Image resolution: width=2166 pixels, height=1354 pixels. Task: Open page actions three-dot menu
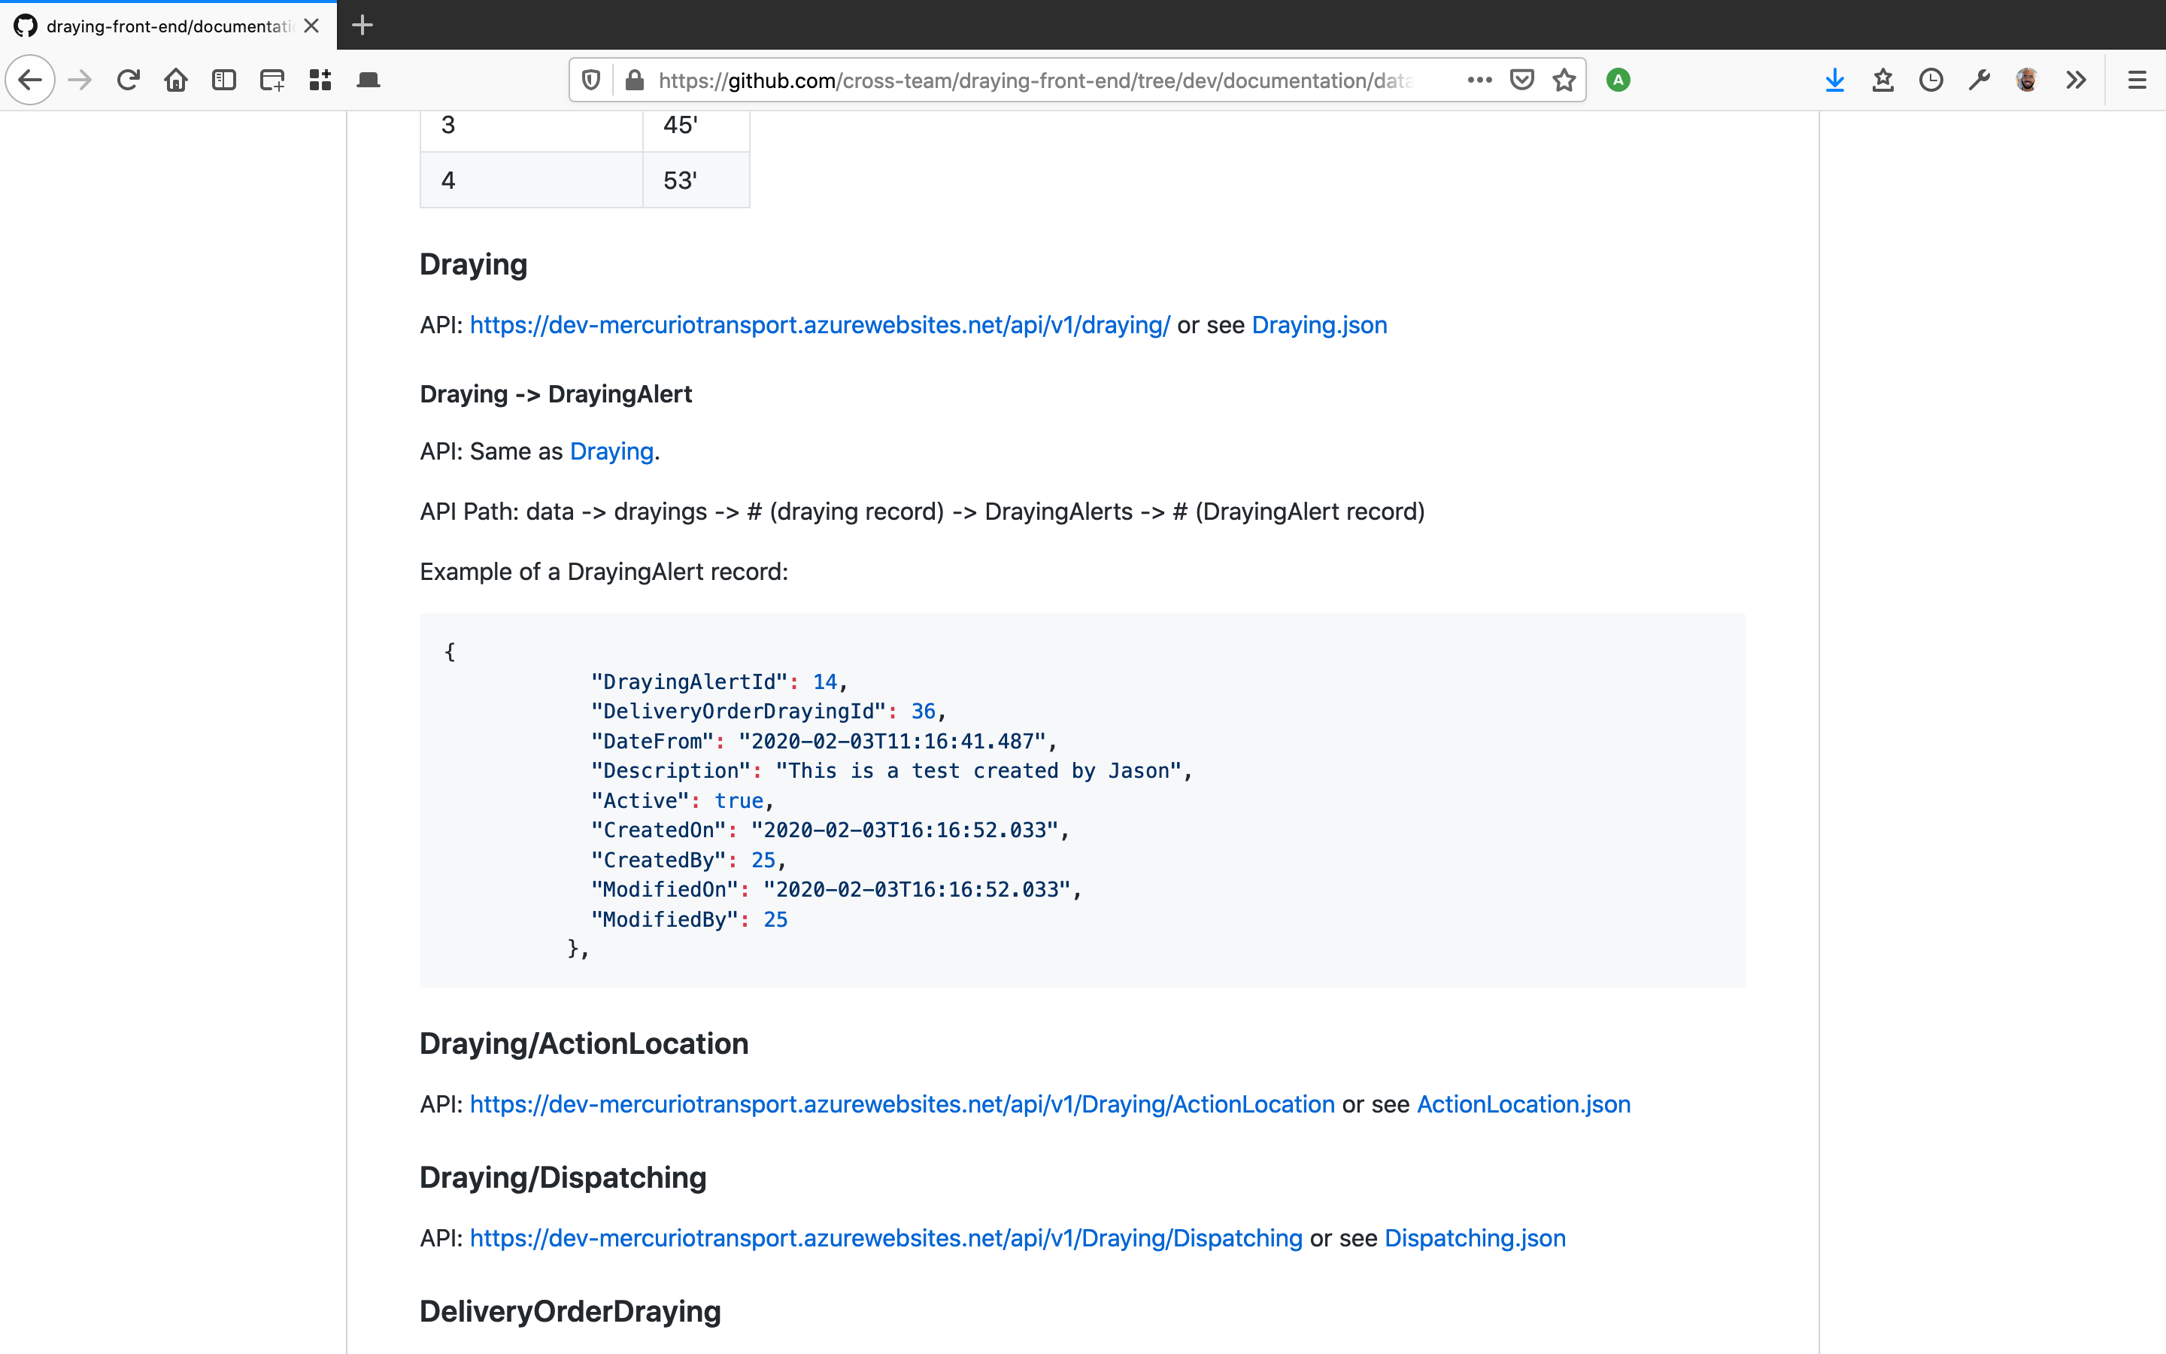point(1479,80)
